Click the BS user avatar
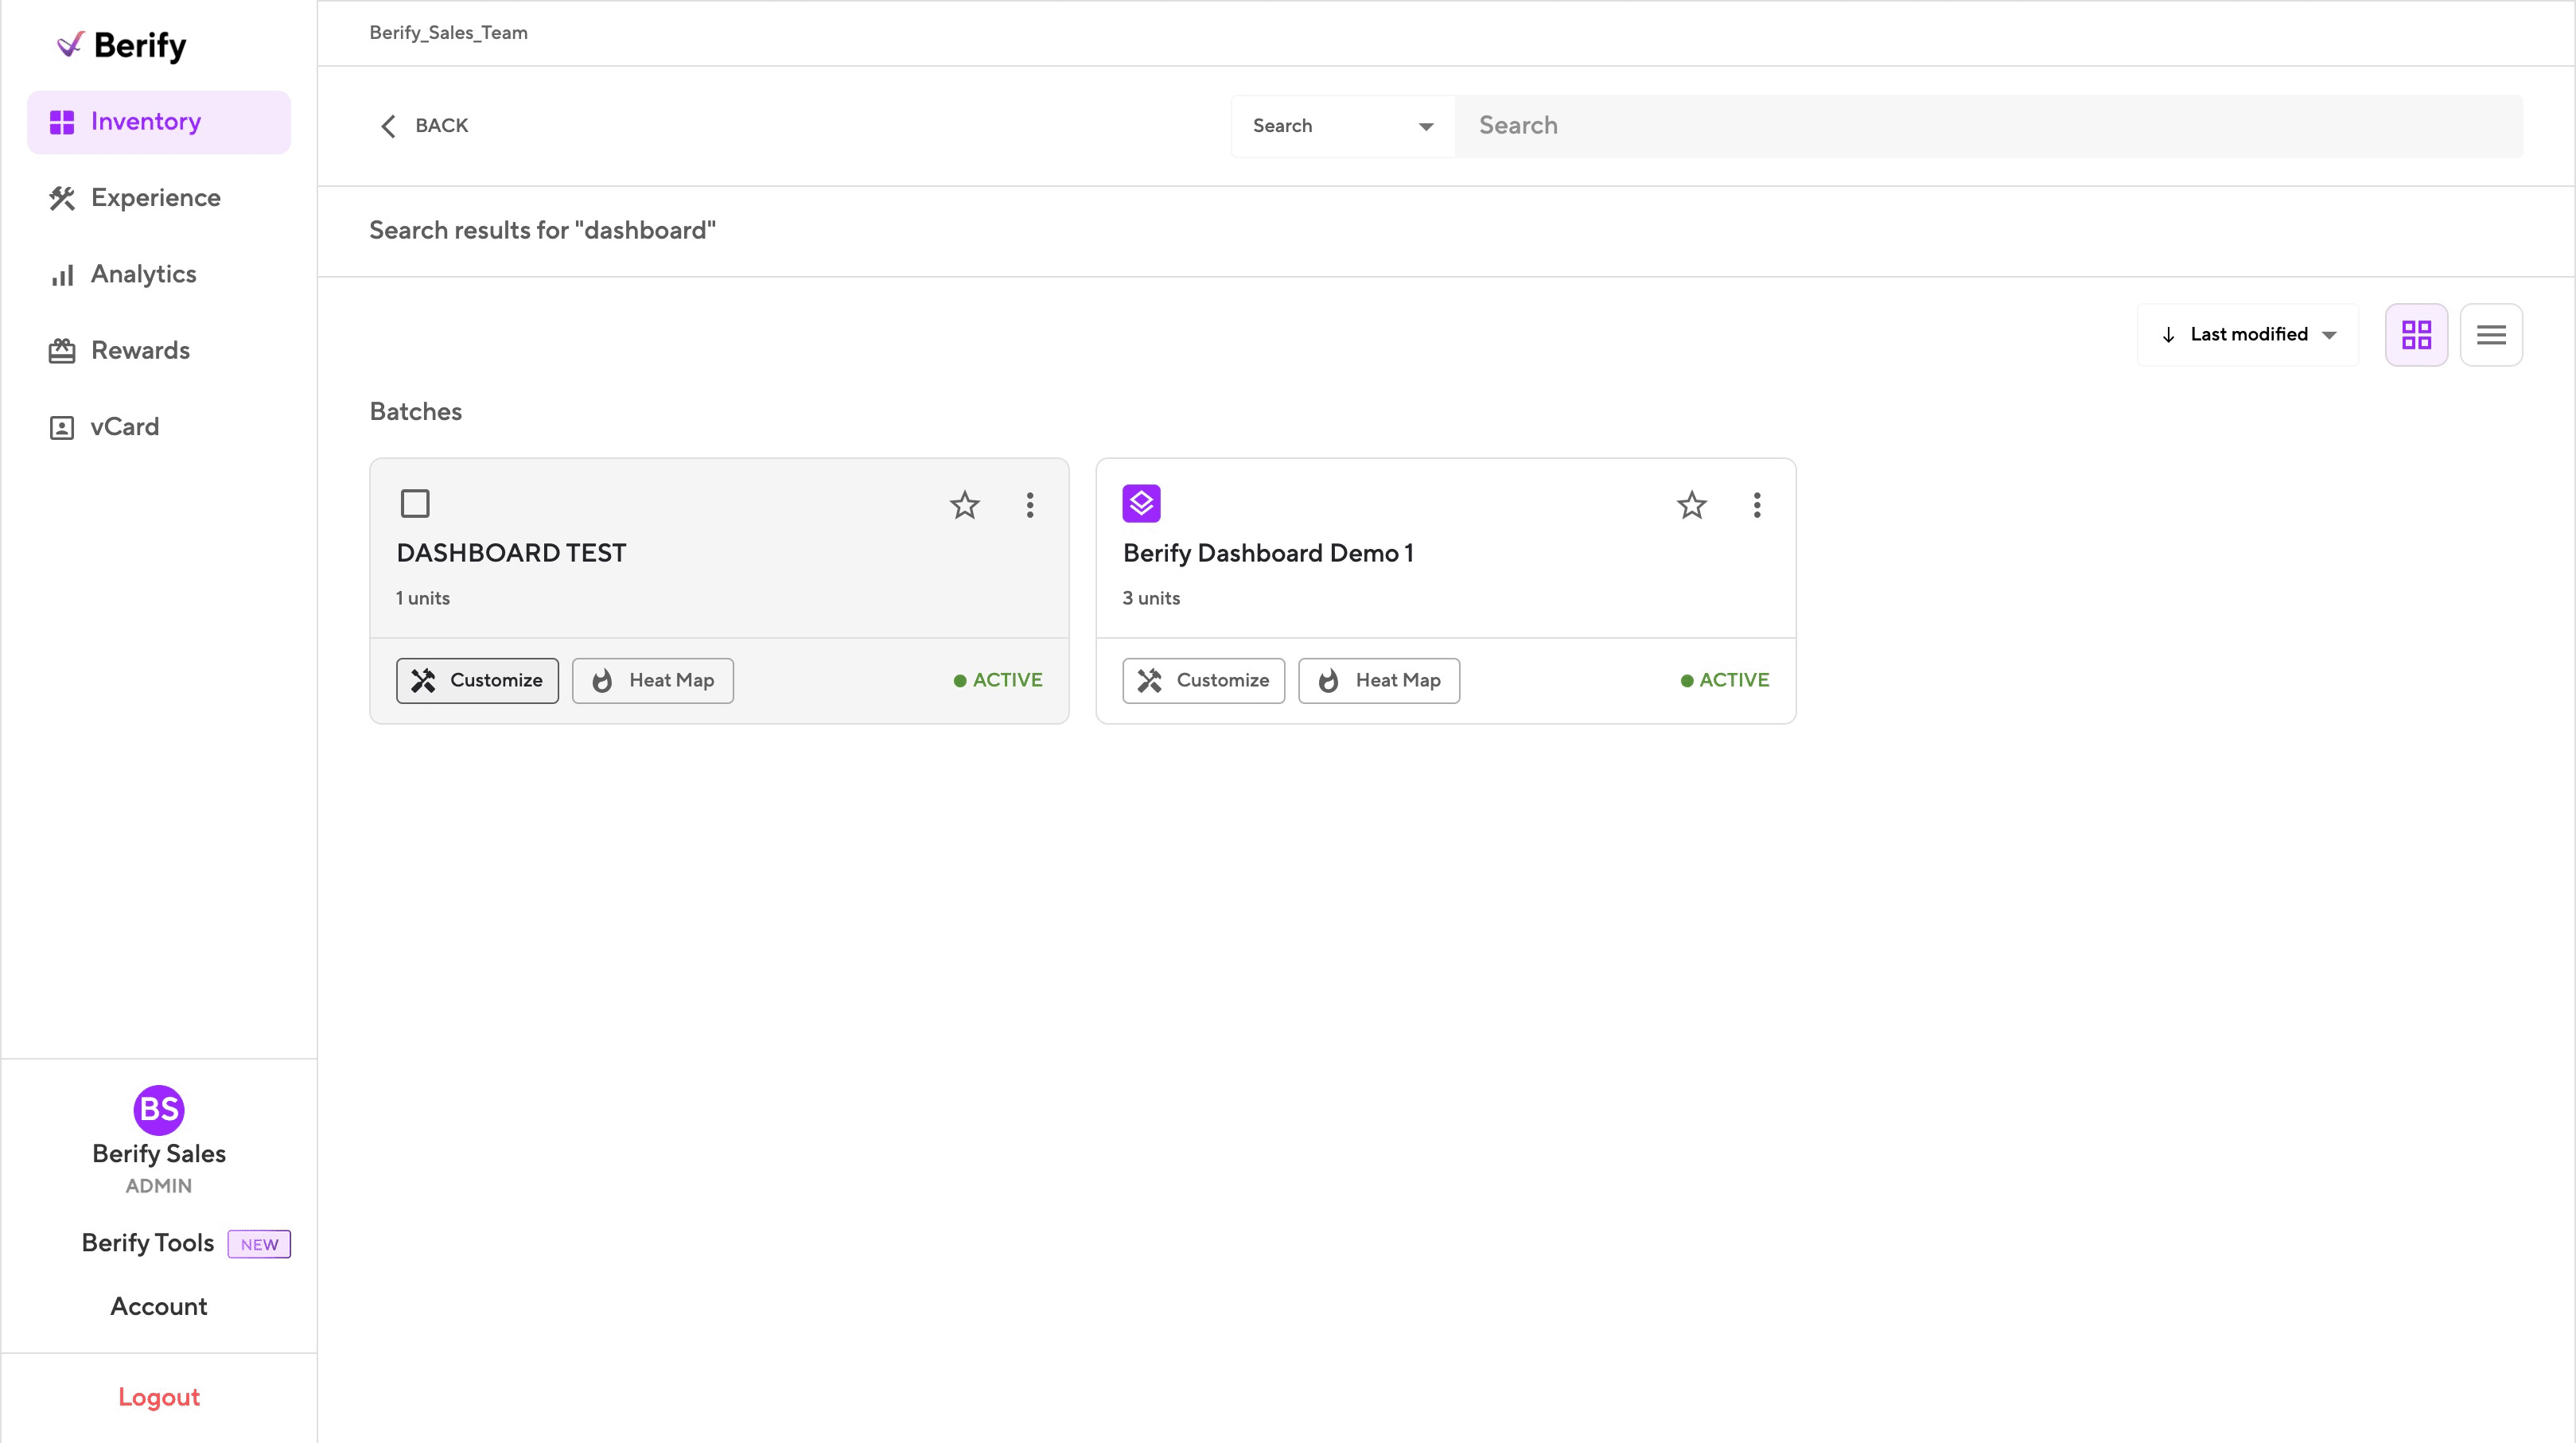2576x1443 pixels. (x=159, y=1109)
